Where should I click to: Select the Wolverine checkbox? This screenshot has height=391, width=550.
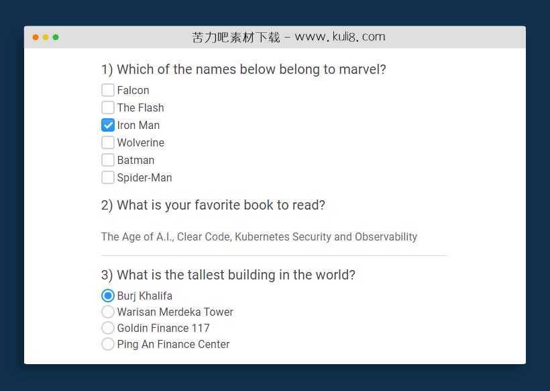pyautogui.click(x=107, y=142)
